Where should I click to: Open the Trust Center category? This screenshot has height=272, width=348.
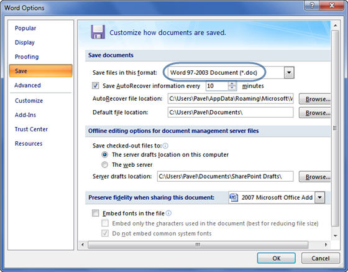(31, 129)
